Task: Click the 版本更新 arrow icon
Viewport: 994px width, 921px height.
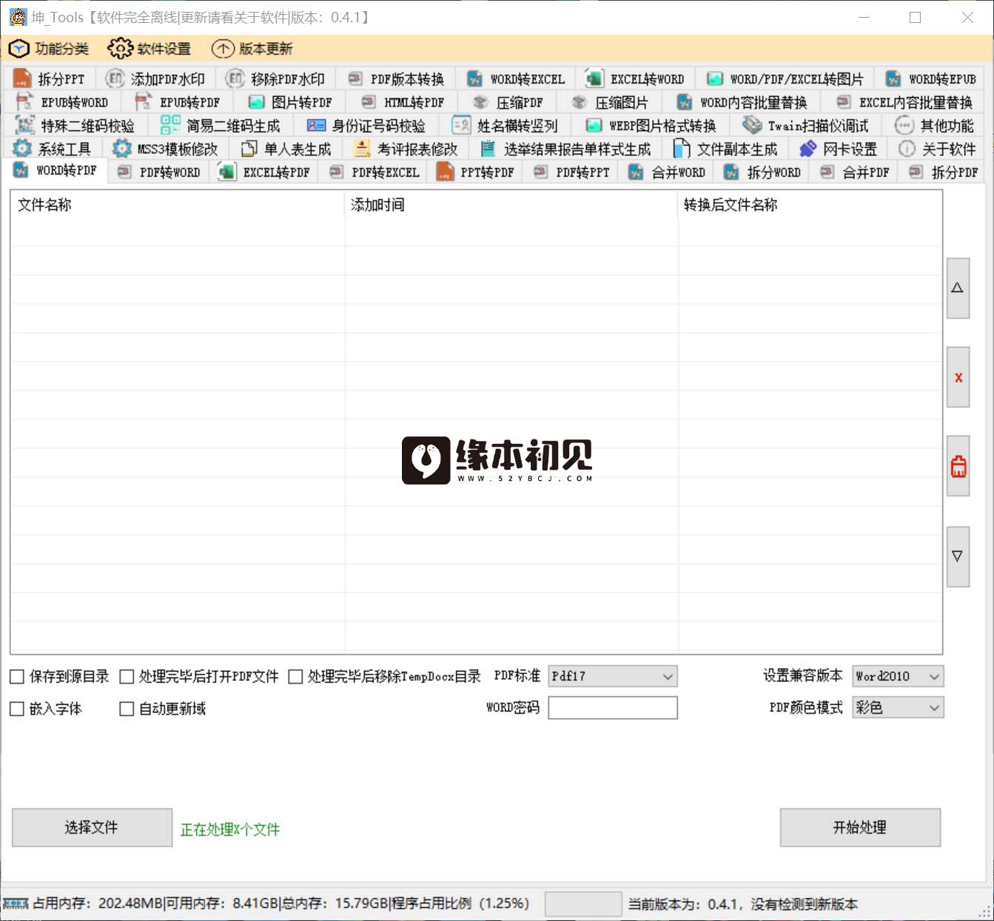Action: (x=223, y=49)
